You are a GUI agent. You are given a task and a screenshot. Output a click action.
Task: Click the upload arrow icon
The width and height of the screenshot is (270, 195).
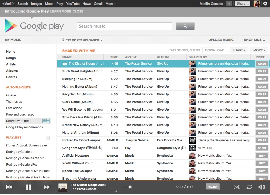click(x=63, y=40)
